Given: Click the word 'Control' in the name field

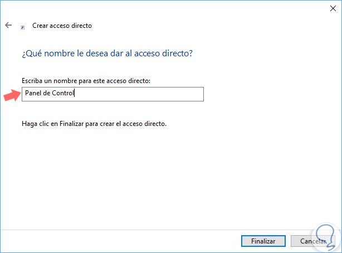Looking at the screenshot, I should click(64, 94).
